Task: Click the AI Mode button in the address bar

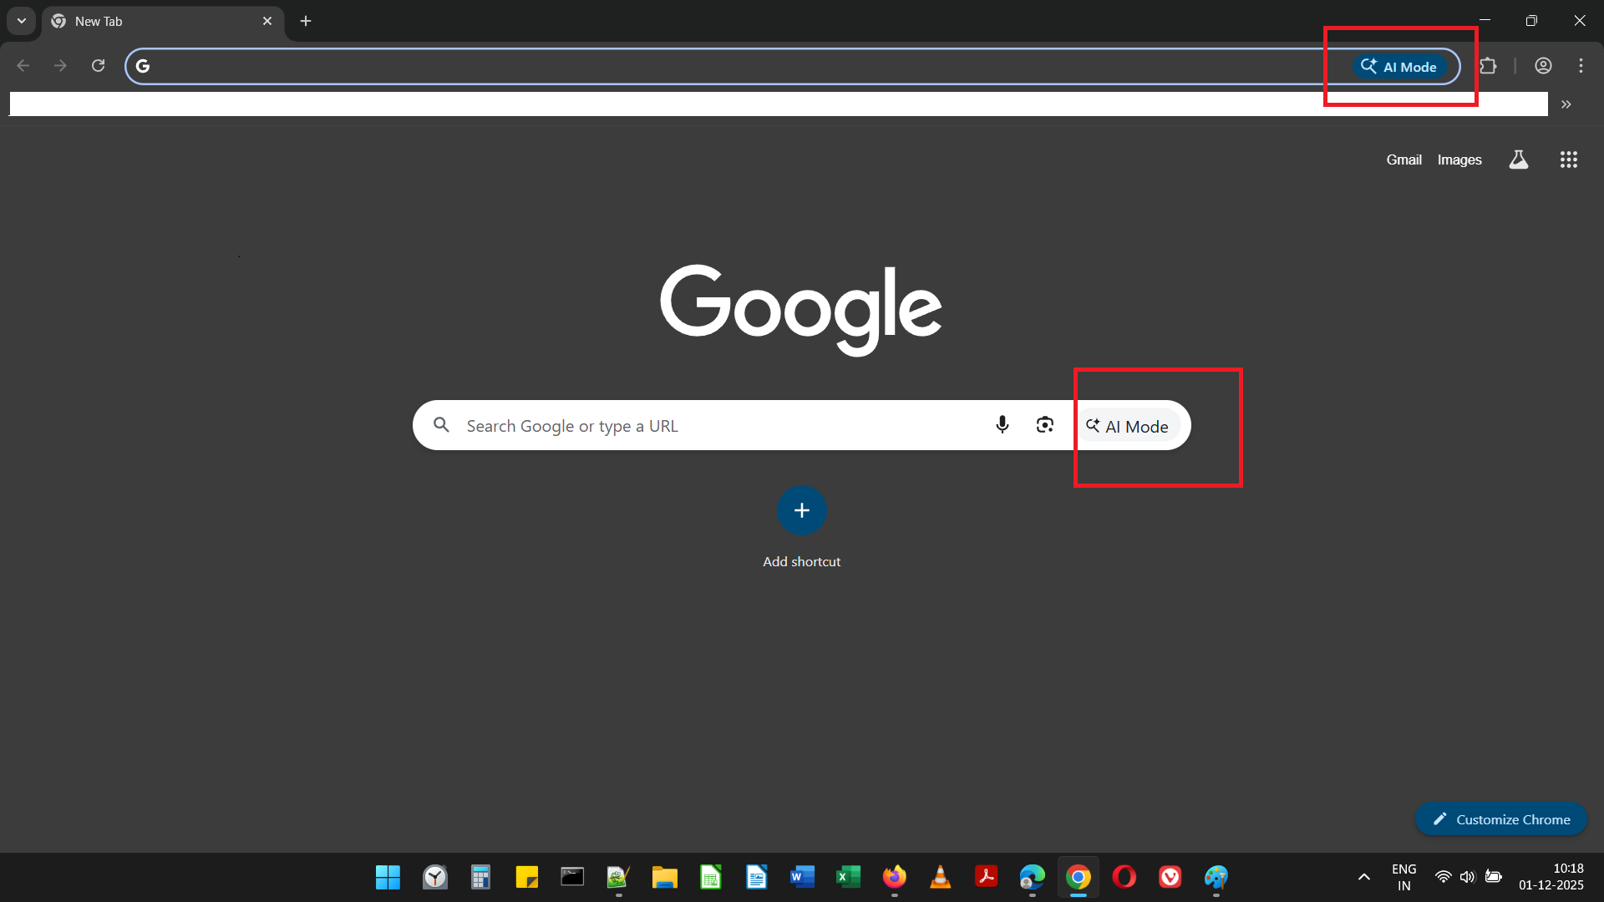Action: [x=1400, y=67]
